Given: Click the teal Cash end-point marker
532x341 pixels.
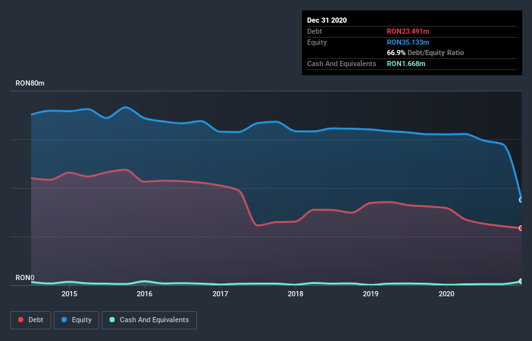Looking at the screenshot, I should point(521,281).
